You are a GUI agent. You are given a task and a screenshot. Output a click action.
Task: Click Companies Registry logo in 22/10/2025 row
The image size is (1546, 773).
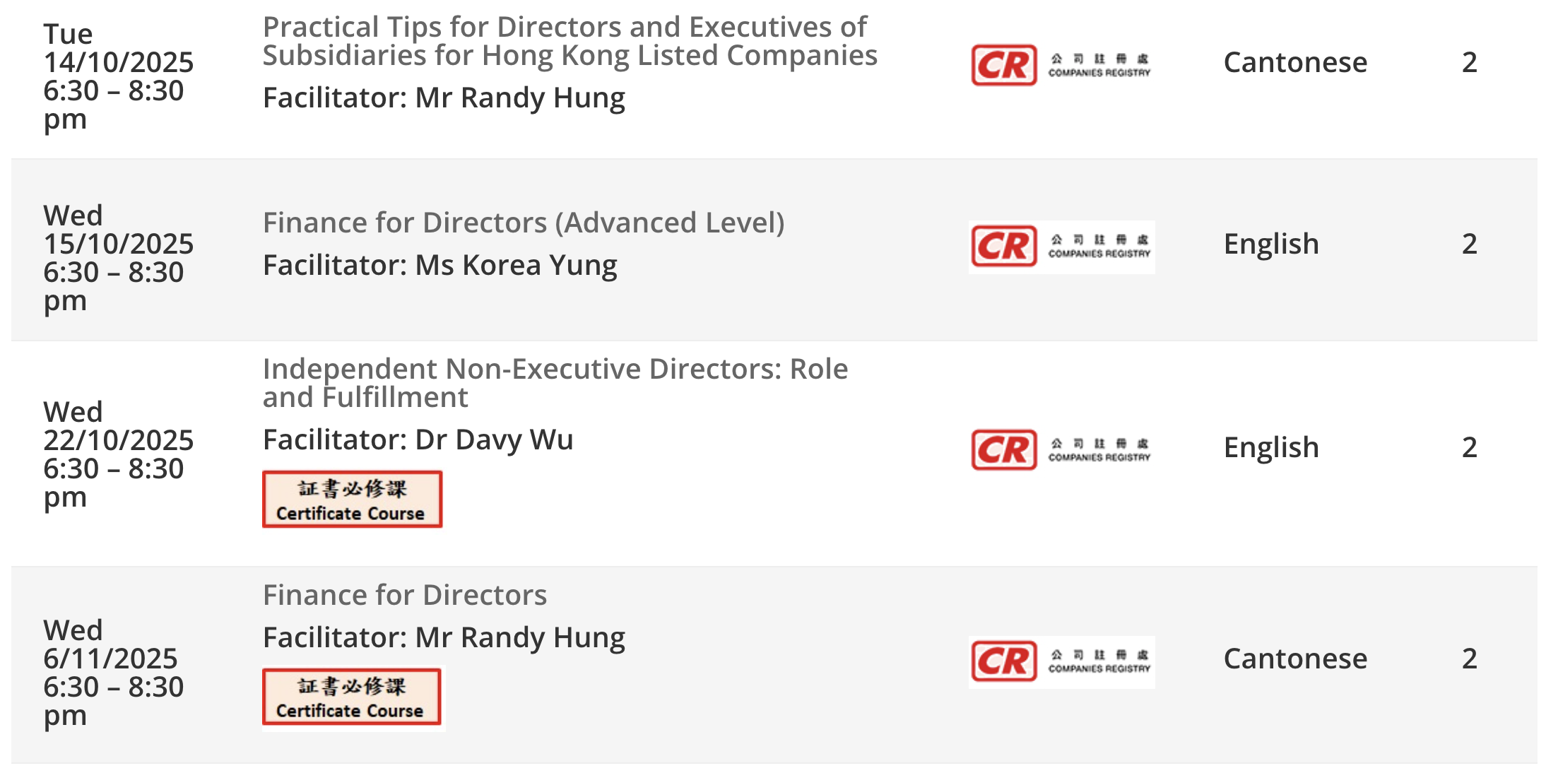(1061, 449)
